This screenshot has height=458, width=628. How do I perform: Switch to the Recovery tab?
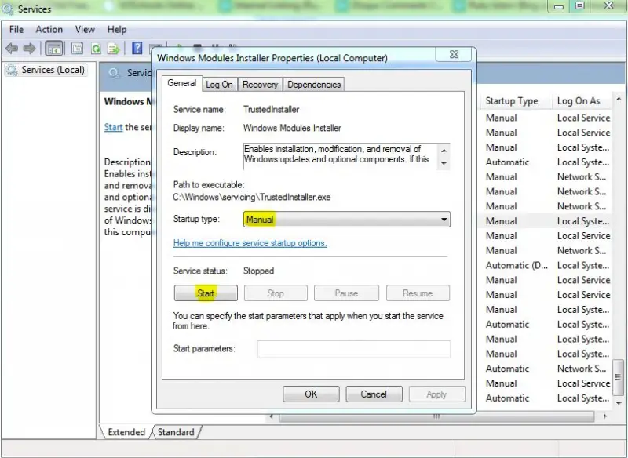pos(260,85)
